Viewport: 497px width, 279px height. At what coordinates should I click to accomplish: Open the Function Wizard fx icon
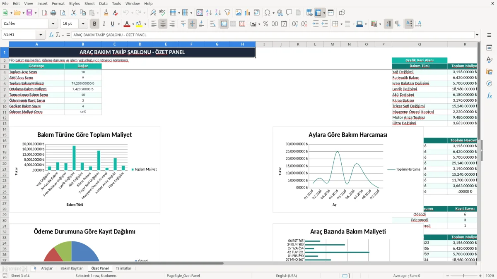(x=52, y=35)
